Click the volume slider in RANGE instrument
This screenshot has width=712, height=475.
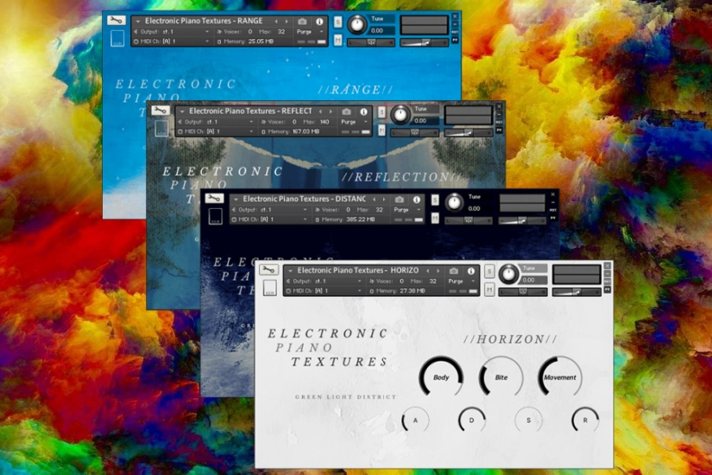coord(424,42)
